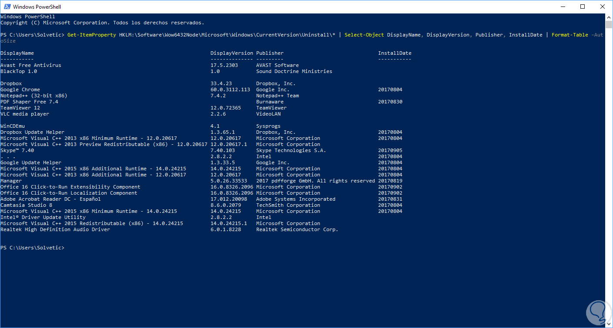Select the Camtasia Studio 8 entry
Viewport: 613px width, 328px height.
[26, 205]
